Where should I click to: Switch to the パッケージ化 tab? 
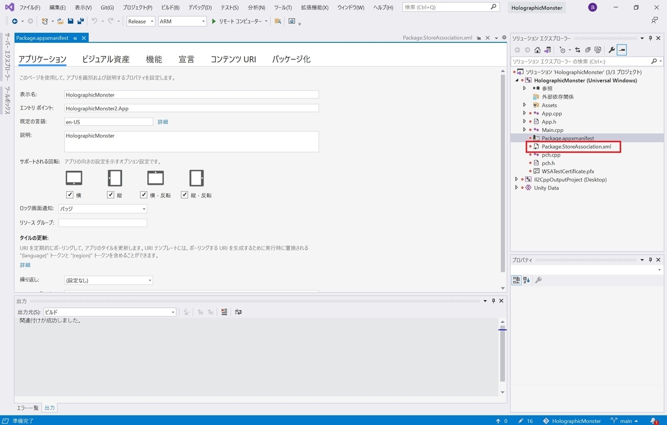[291, 59]
